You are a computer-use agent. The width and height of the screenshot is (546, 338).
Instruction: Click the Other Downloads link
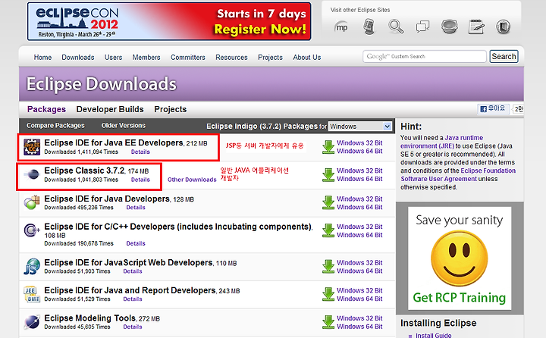(192, 180)
